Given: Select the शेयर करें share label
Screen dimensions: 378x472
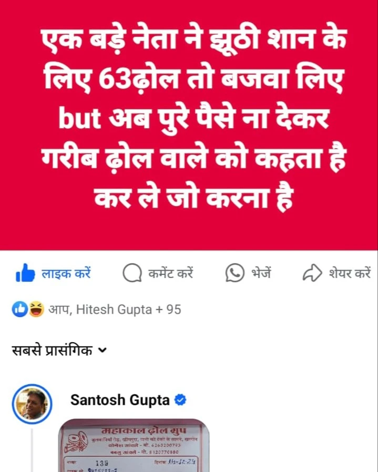Looking at the screenshot, I should point(350,273).
